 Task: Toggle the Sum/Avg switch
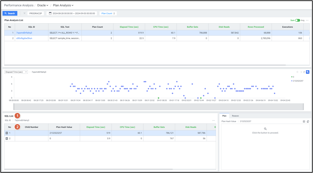tap(298, 20)
